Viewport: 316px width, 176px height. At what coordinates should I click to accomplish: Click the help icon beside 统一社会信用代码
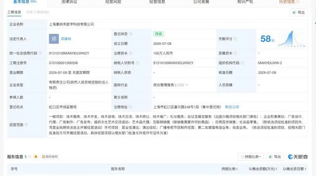coord(40,53)
